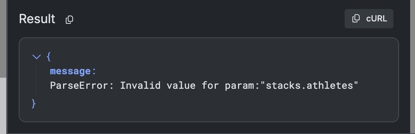Click the ParseError message text

pyautogui.click(x=204, y=86)
